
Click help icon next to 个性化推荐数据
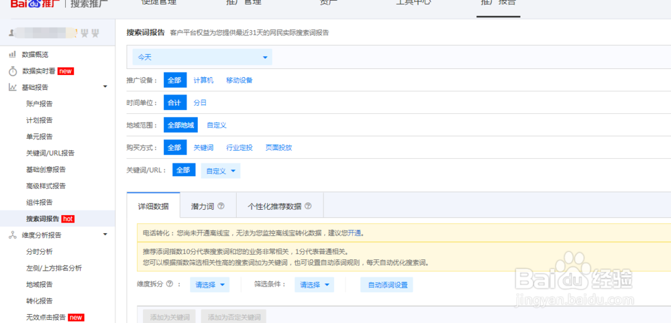[308, 206]
